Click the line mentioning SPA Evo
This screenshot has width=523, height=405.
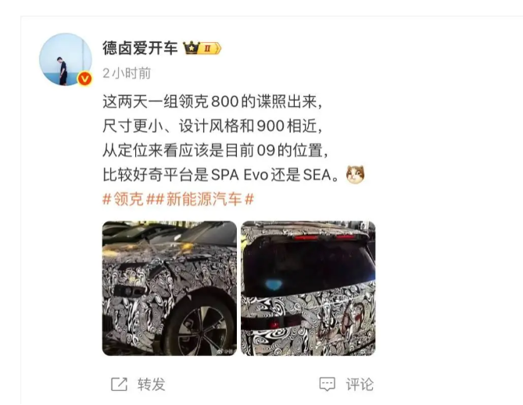221,175
